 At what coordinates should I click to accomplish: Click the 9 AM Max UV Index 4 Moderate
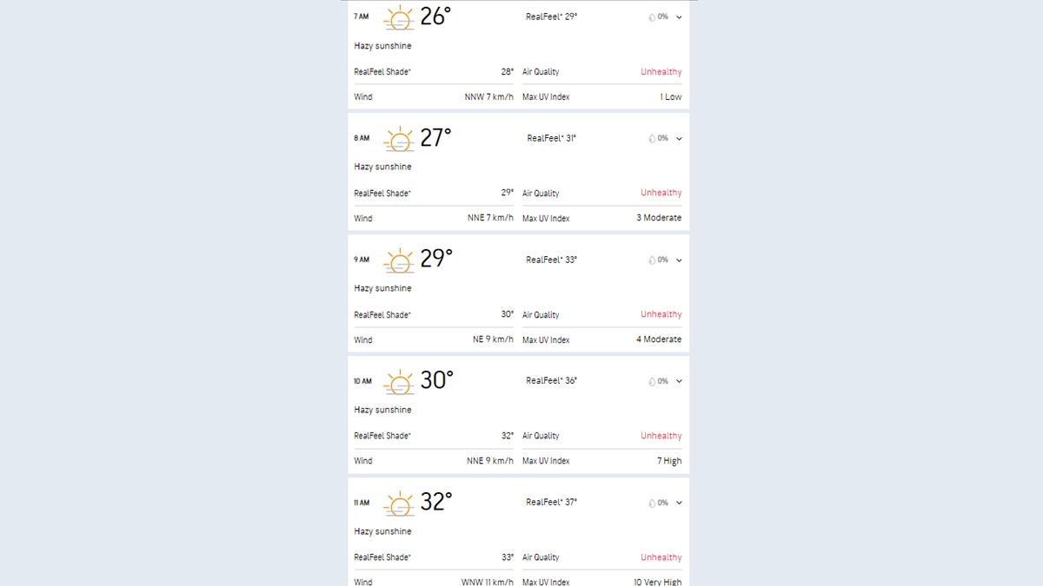pyautogui.click(x=658, y=339)
